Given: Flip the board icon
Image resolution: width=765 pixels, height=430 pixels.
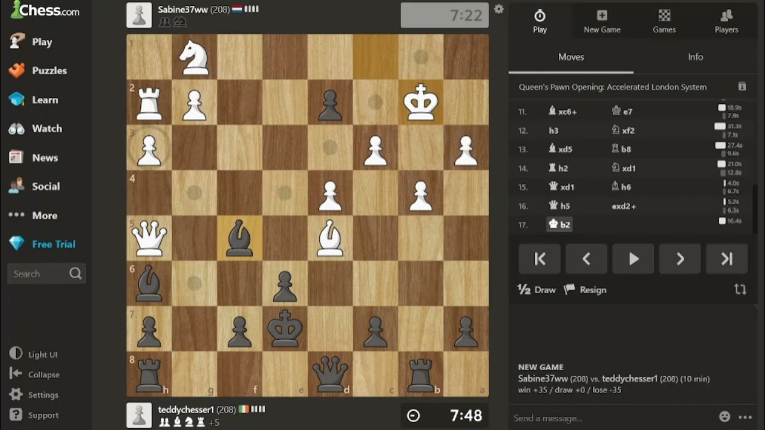Looking at the screenshot, I should pyautogui.click(x=740, y=290).
